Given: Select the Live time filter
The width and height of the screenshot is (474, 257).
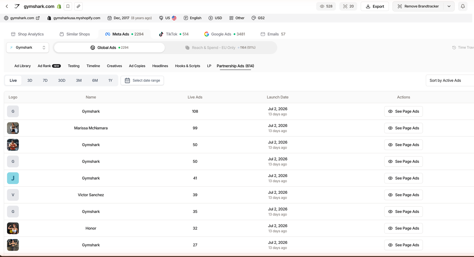Looking at the screenshot, I should (13, 80).
